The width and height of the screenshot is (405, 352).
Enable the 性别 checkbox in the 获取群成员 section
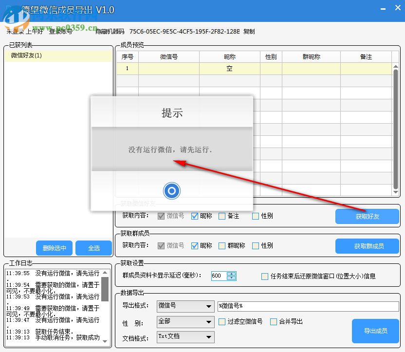coord(256,245)
